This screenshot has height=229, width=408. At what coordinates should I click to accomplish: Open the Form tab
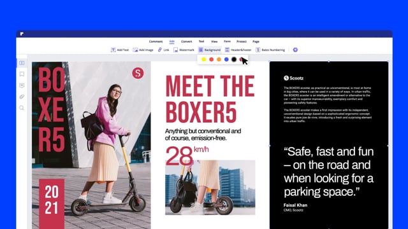coord(227,41)
